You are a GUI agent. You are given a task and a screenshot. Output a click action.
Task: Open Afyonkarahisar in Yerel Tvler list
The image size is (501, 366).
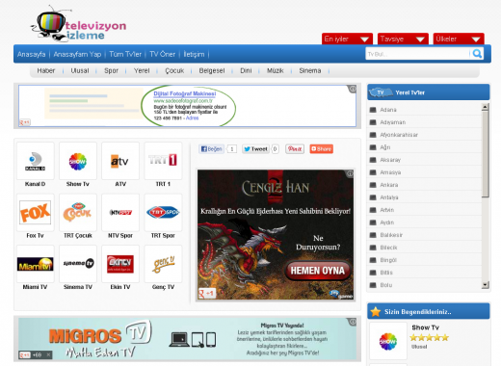click(x=399, y=135)
